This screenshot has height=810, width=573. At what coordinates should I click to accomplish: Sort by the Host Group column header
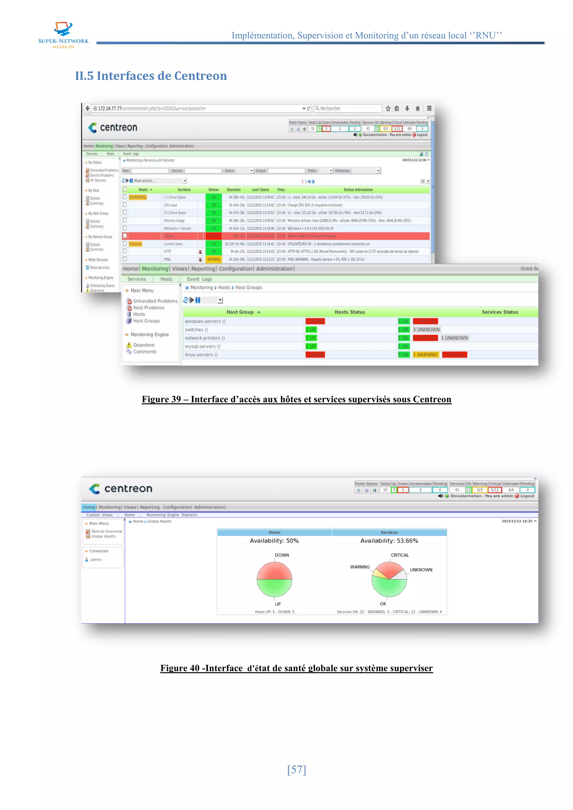[243, 312]
